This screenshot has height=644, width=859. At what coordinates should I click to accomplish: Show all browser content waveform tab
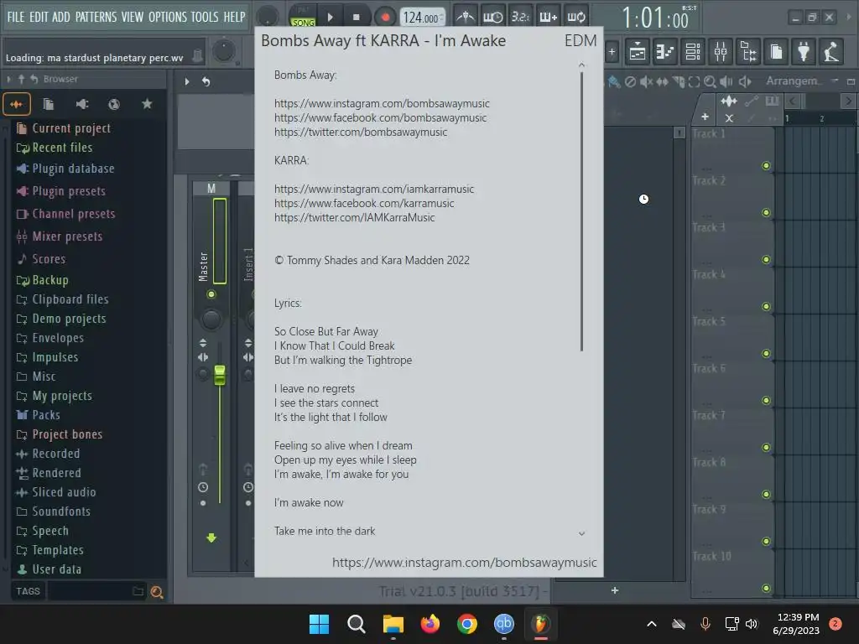(17, 104)
